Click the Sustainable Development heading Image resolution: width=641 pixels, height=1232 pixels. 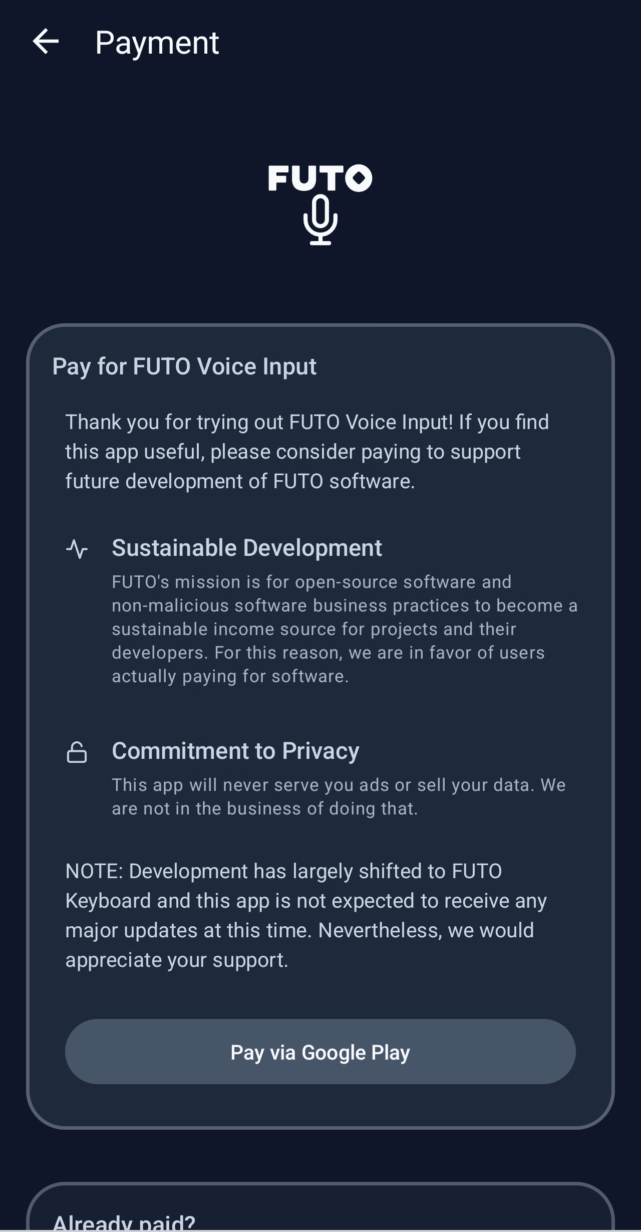point(247,548)
